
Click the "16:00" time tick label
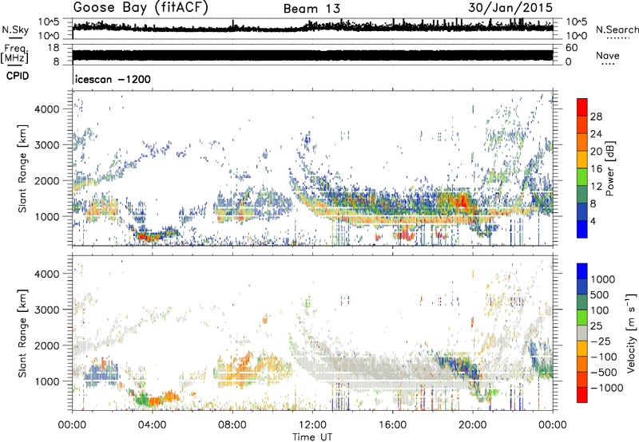392,425
